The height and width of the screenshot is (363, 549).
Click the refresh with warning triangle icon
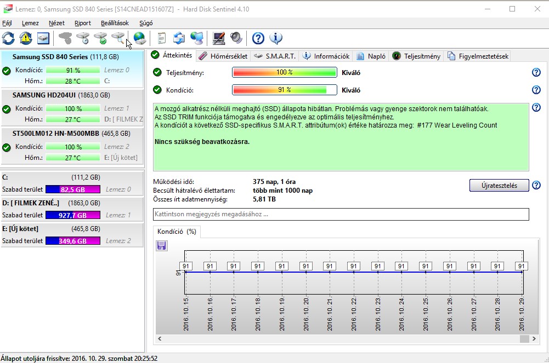tap(26, 38)
